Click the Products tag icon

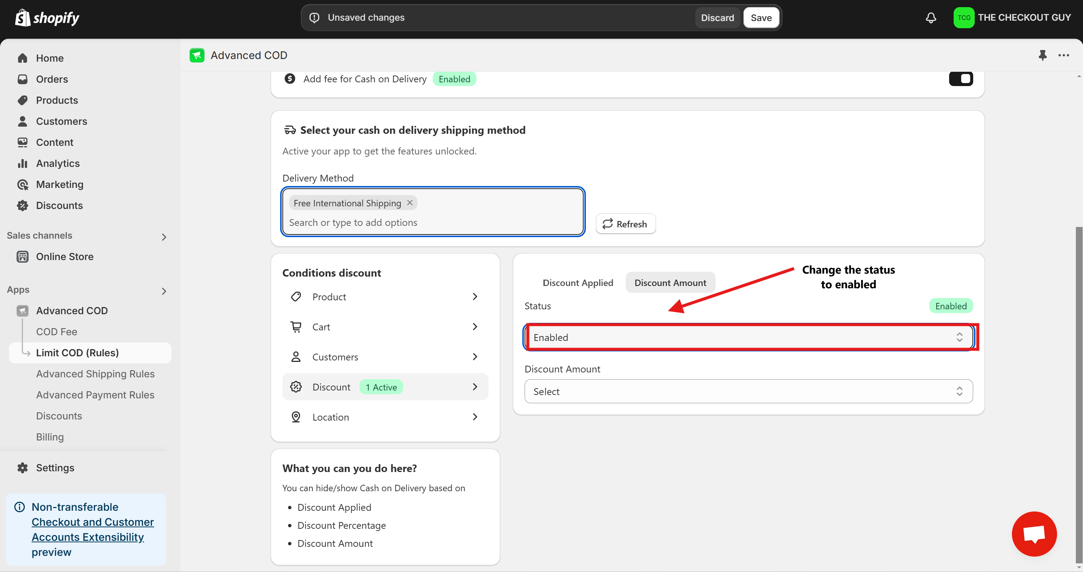click(23, 100)
